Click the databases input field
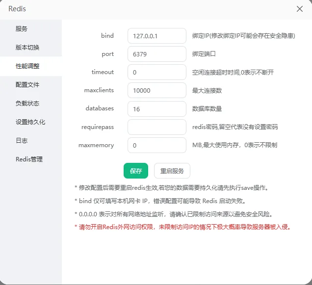 (x=157, y=109)
